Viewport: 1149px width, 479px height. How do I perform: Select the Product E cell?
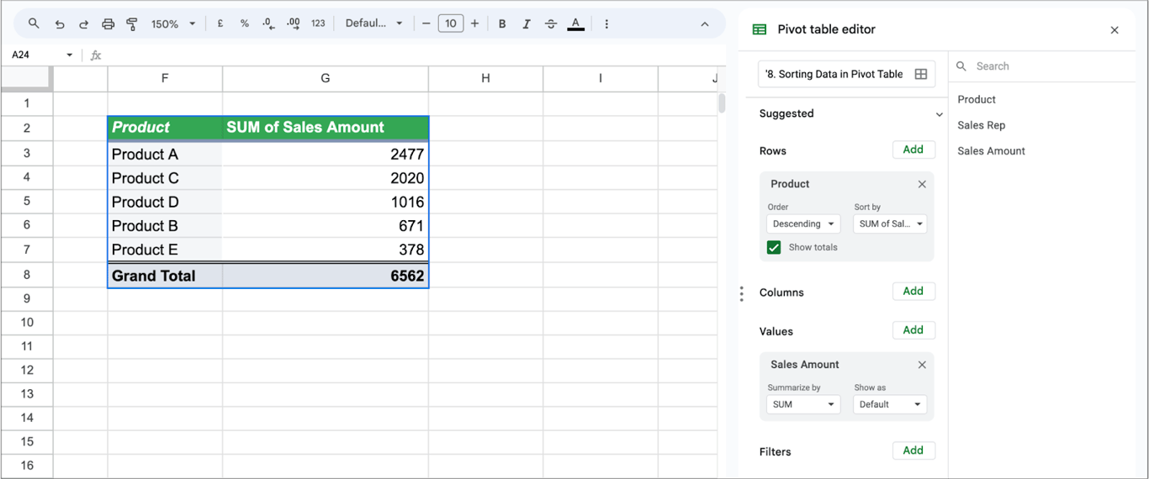pos(165,250)
